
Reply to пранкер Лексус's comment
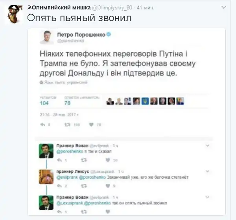pos(59,186)
